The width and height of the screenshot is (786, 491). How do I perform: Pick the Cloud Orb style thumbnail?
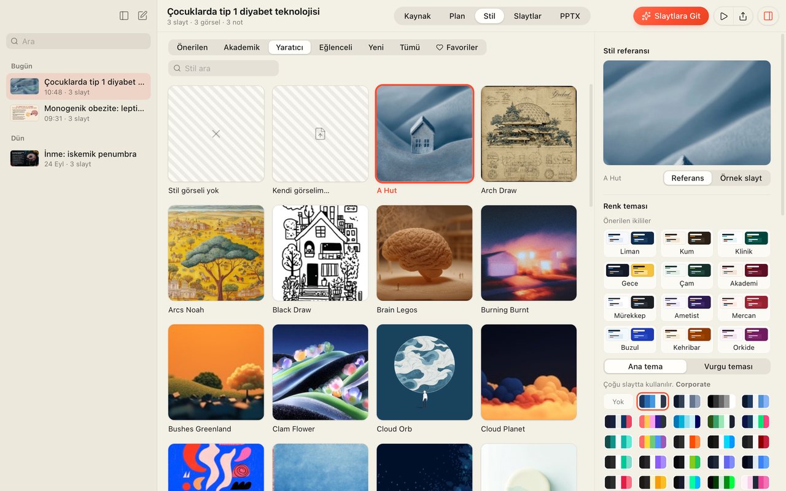coord(425,373)
